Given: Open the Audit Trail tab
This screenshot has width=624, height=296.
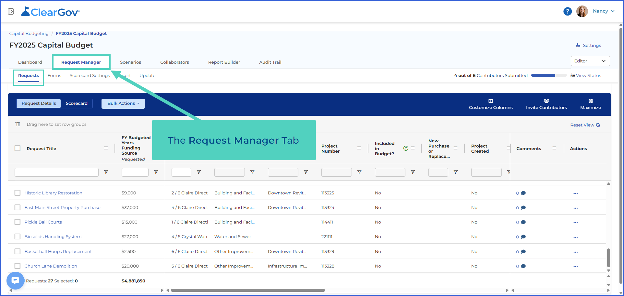Looking at the screenshot, I should [270, 62].
